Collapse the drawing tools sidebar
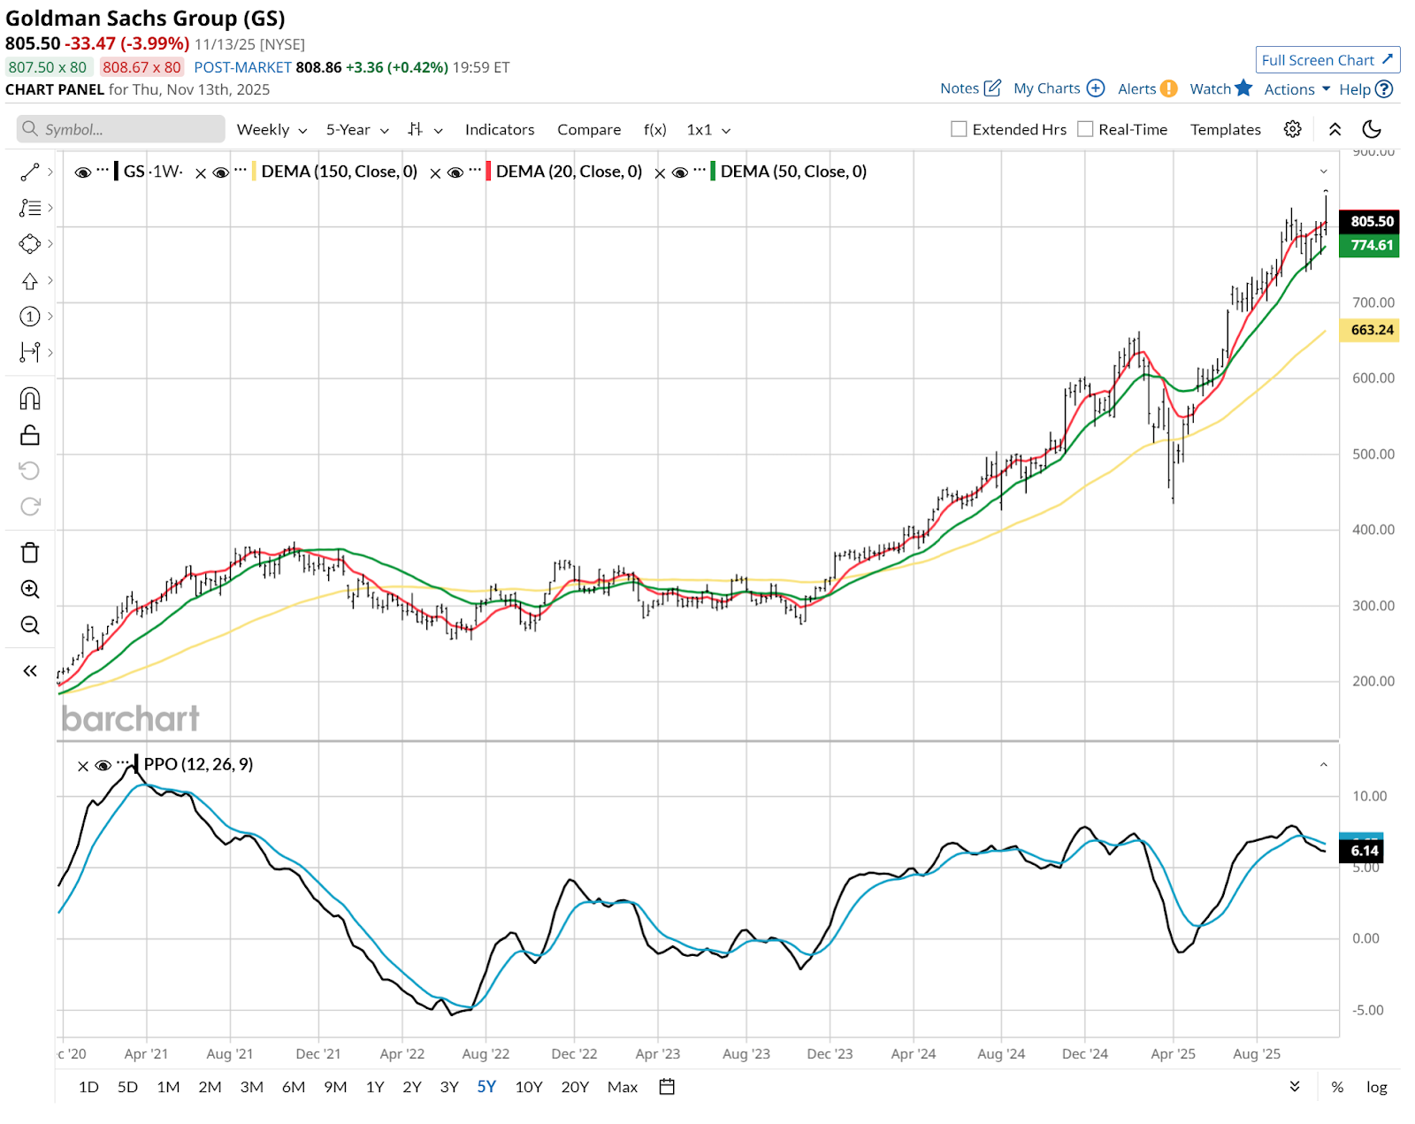Image resolution: width=1415 pixels, height=1124 pixels. tap(29, 671)
